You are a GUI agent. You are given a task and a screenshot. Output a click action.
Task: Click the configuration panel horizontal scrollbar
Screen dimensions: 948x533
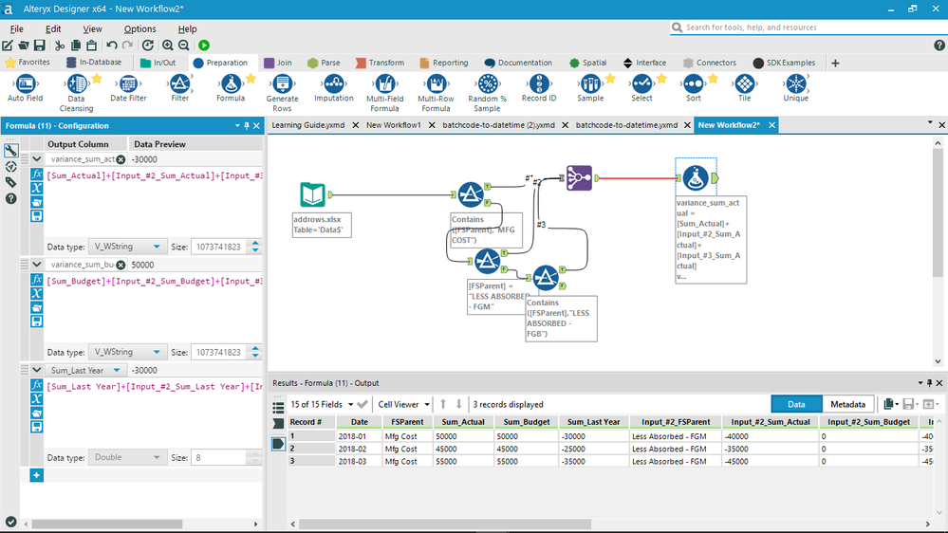click(x=107, y=524)
